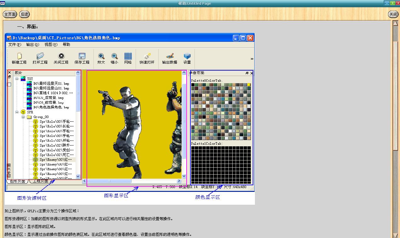Go back with the 后退 button
The image size is (400, 238).
[x=24, y=14]
